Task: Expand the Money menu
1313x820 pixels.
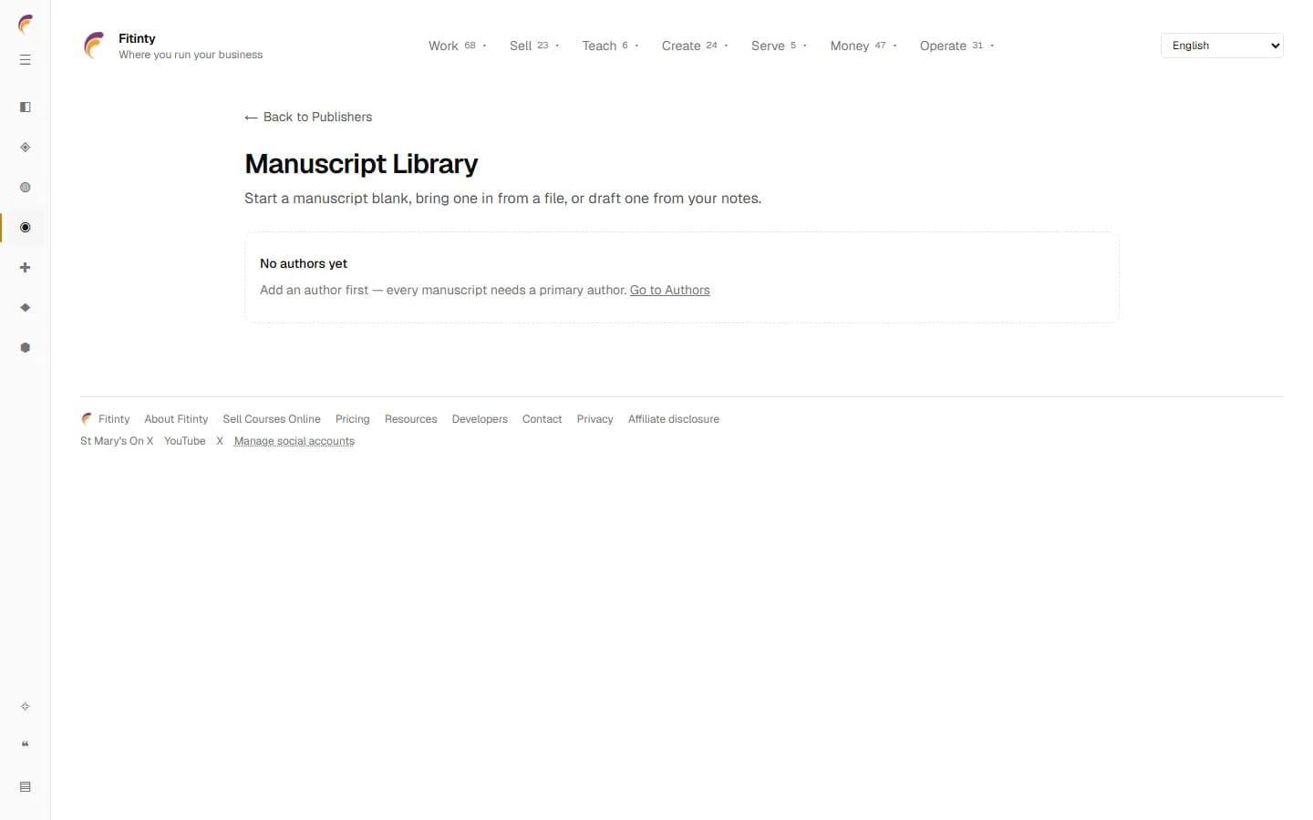Action: click(863, 46)
